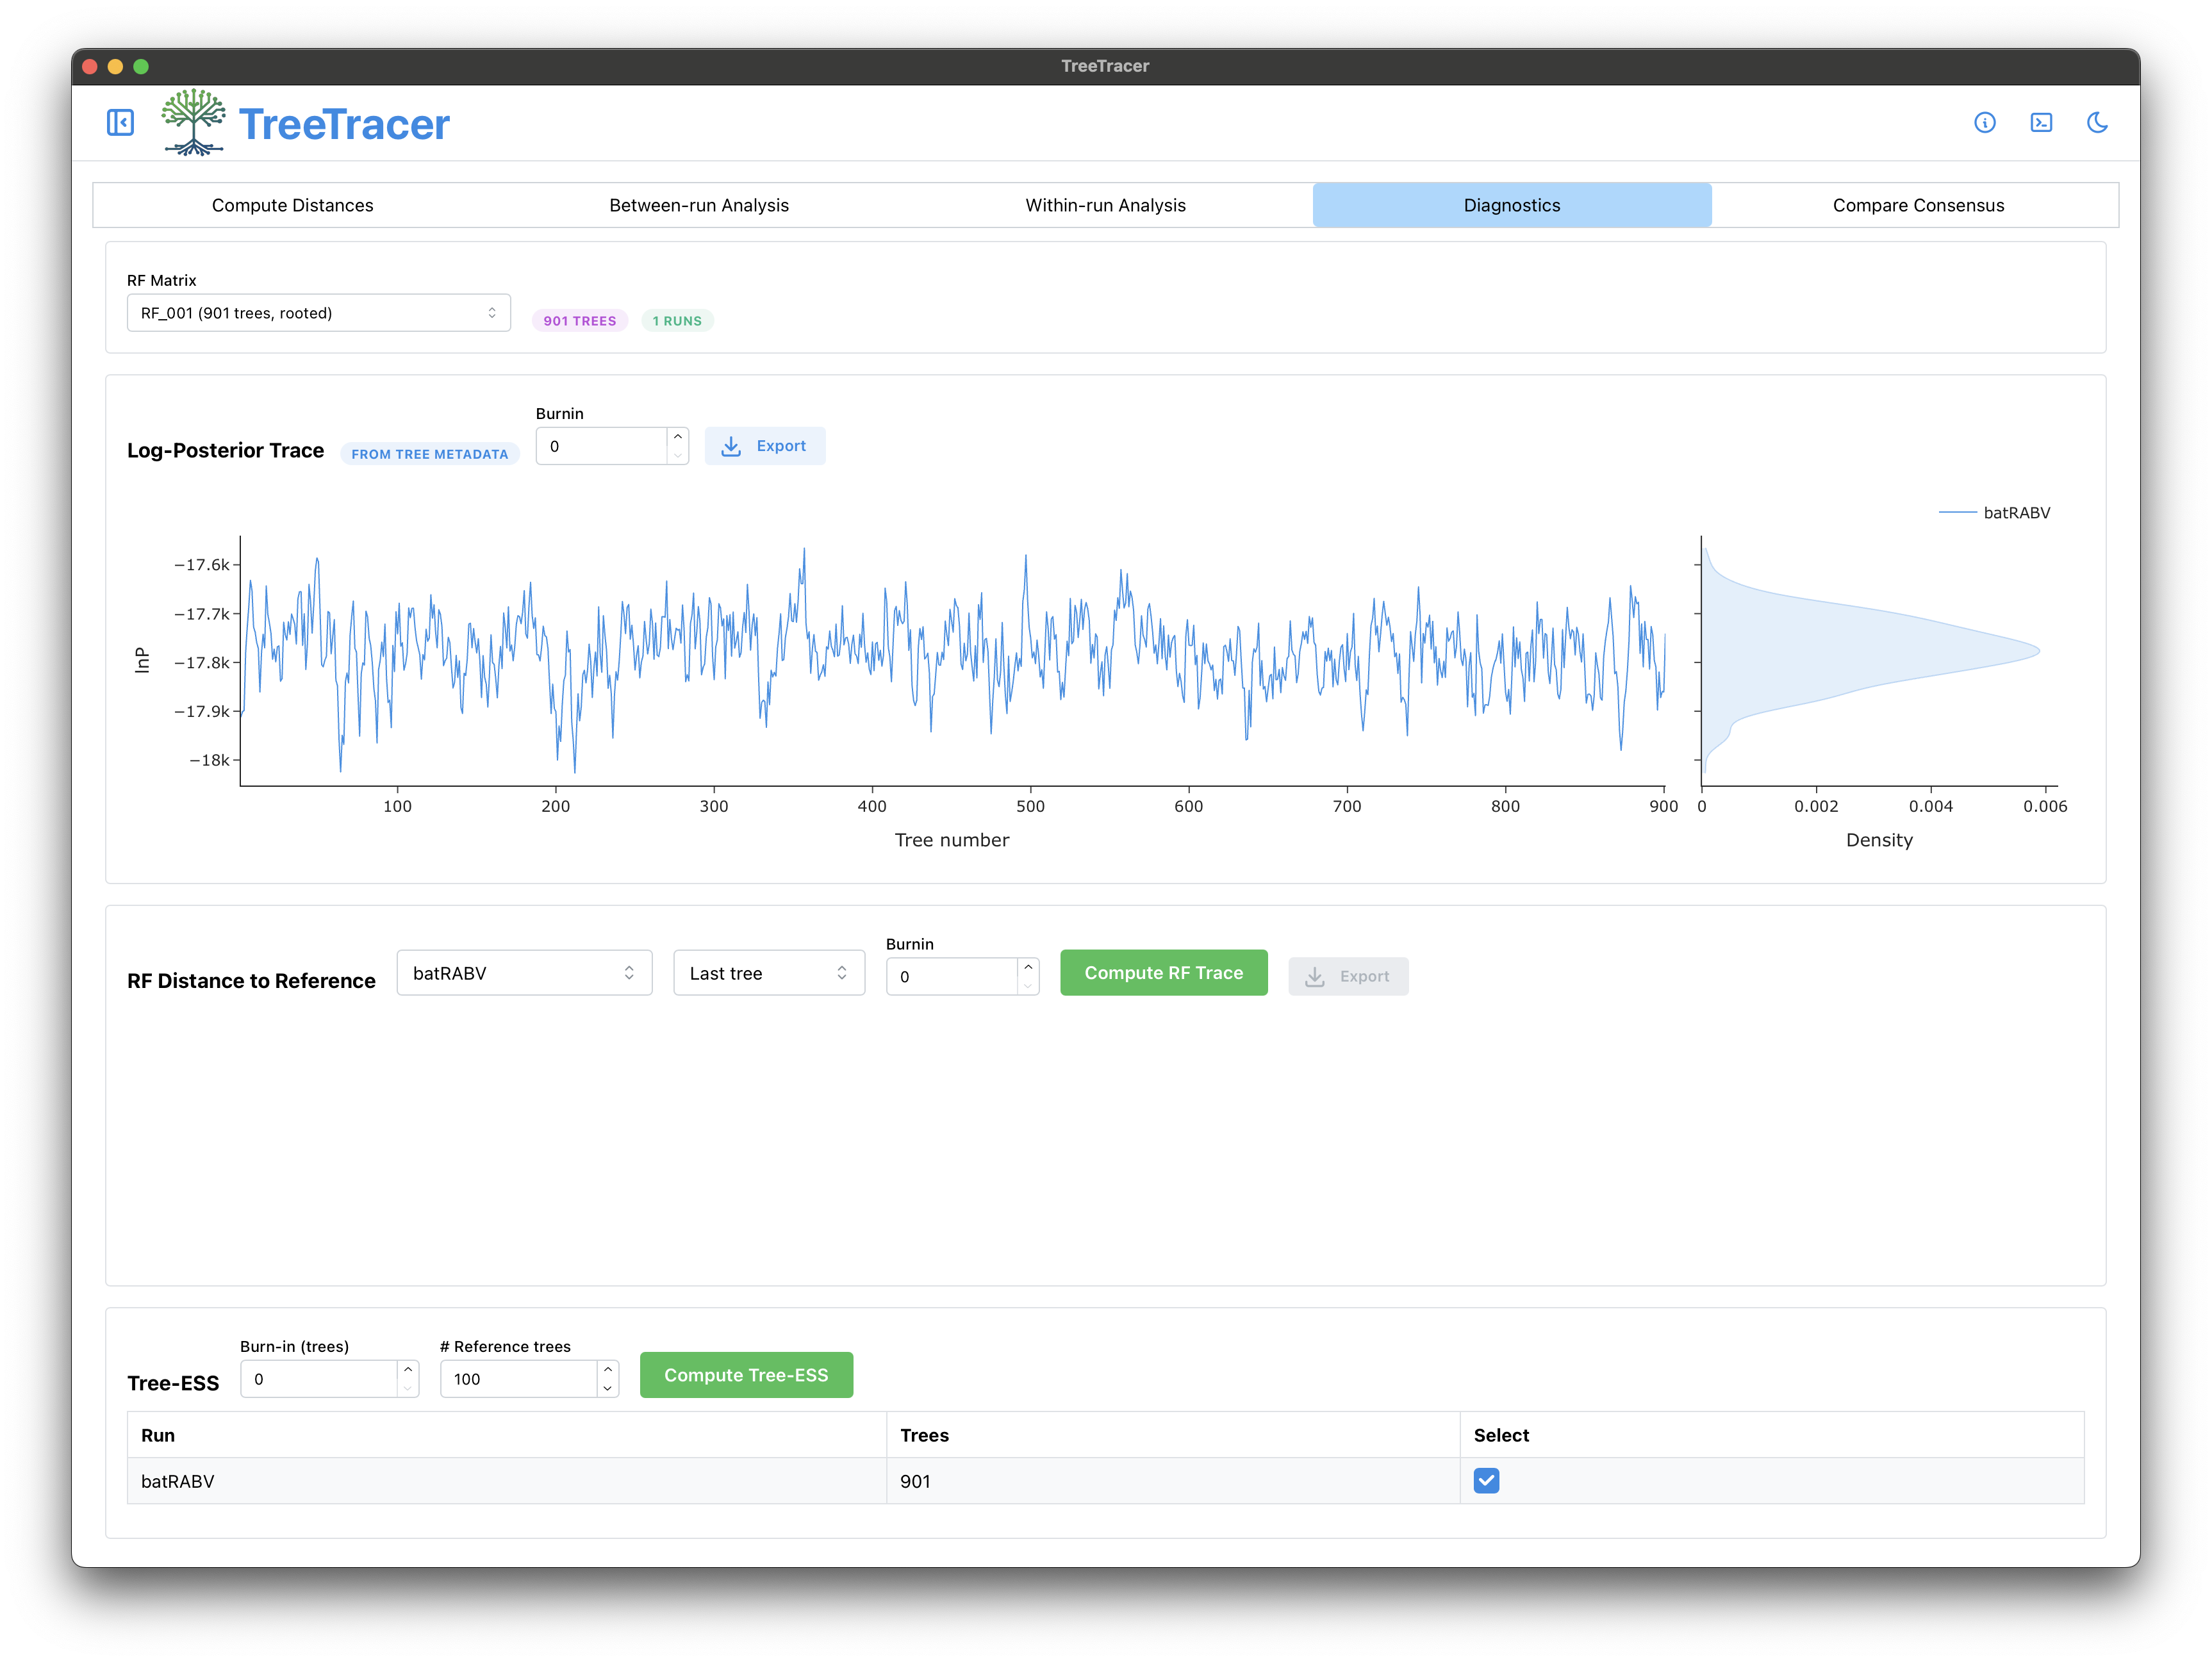Collapse the sidebar panel icon
Screen dimensions: 2212x1662
coord(120,123)
